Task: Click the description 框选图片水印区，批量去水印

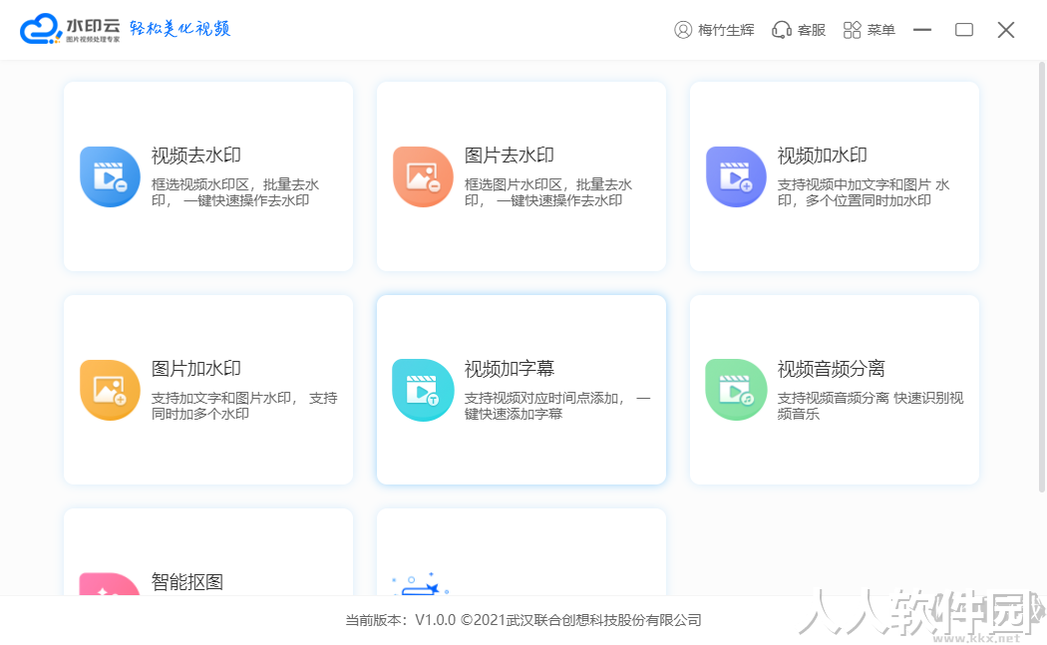Action: pos(548,192)
